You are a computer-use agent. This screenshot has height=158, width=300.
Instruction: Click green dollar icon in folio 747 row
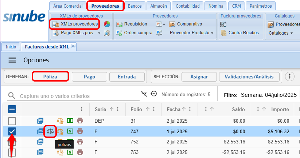tap(70, 131)
